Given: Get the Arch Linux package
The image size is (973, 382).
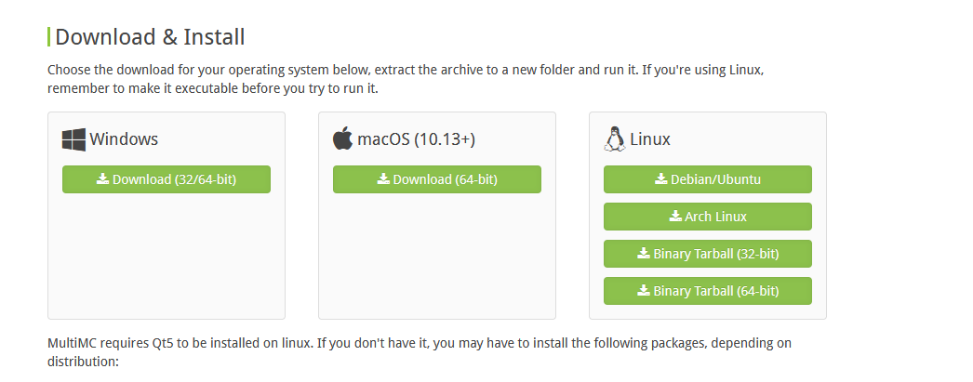Looking at the screenshot, I should [x=708, y=217].
